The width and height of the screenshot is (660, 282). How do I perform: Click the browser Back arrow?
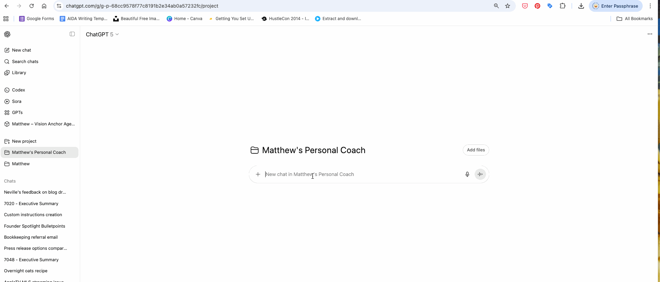click(7, 6)
